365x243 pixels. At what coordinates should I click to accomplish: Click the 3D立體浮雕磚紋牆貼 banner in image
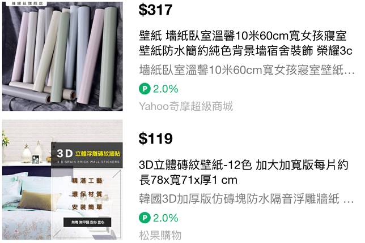(88, 154)
